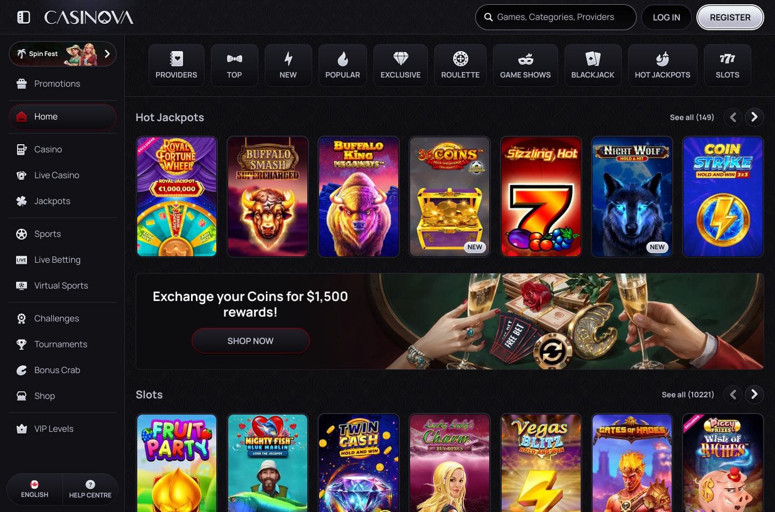
Task: Expand the Spin Fest banner arrow
Action: click(107, 54)
